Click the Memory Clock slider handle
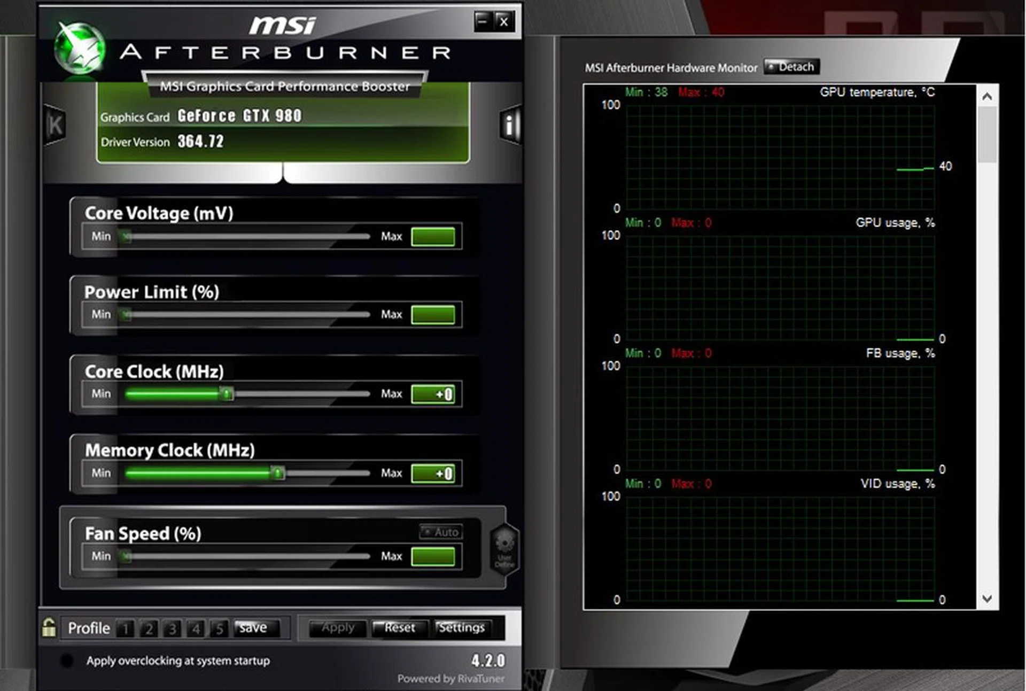 (x=277, y=473)
